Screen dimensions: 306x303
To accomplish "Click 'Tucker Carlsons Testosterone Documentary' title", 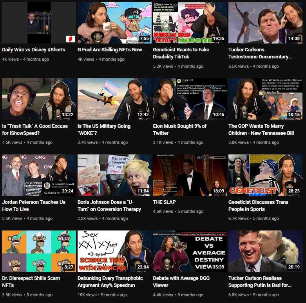I will pos(260,53).
